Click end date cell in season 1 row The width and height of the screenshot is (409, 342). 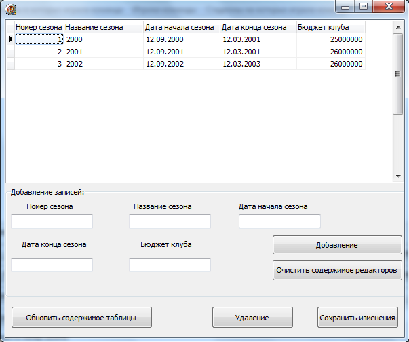(x=258, y=39)
